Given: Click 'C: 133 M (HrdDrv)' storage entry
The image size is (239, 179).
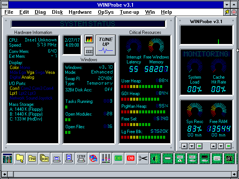Looking at the screenshot, I should point(26,119).
